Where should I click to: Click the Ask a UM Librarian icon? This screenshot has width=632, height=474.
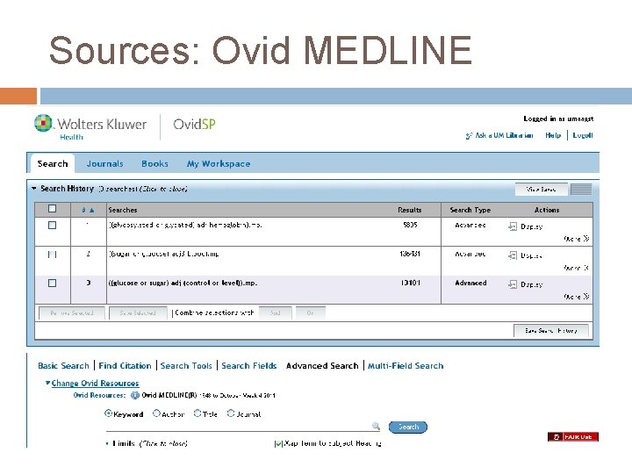coord(469,136)
